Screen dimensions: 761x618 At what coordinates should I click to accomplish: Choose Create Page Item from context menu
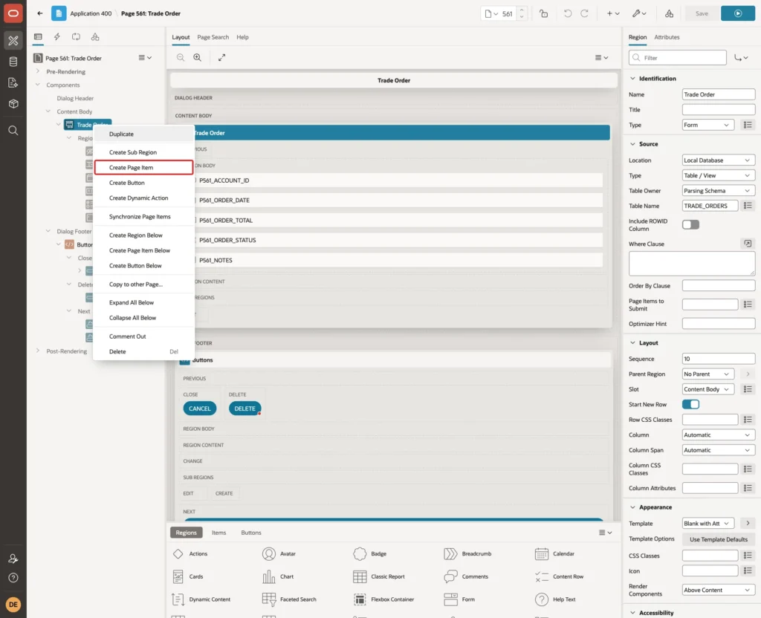coord(143,167)
